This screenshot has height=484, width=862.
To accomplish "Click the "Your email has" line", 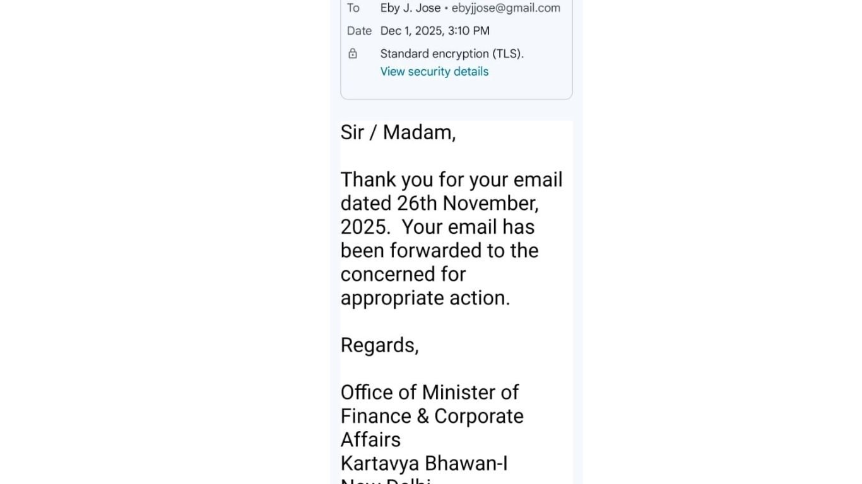I will (x=468, y=227).
